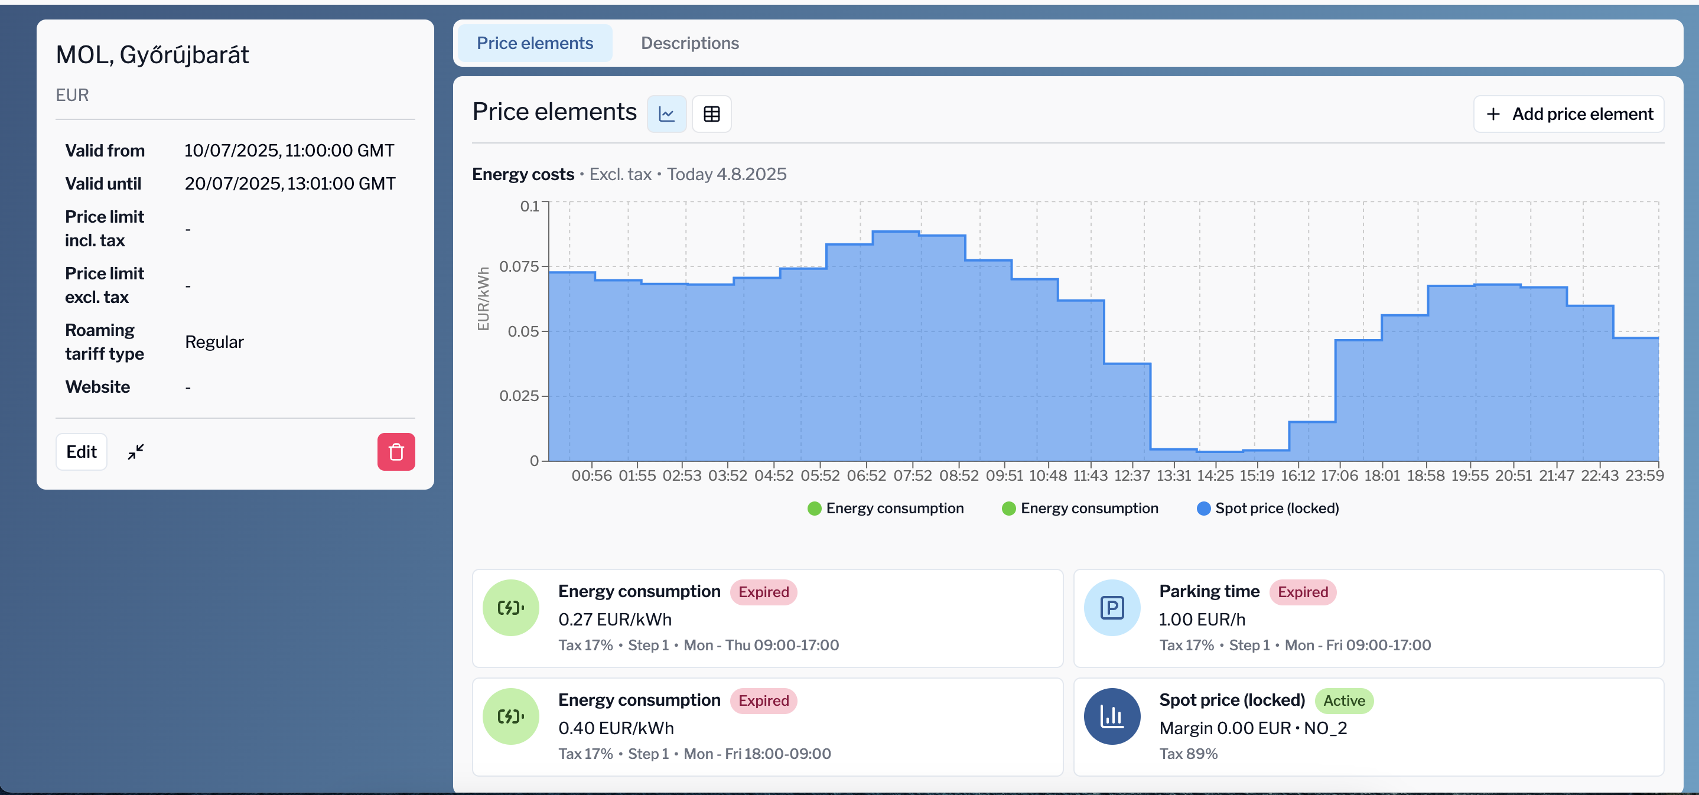Select the second Energy consumption lightning icon

[x=510, y=716]
